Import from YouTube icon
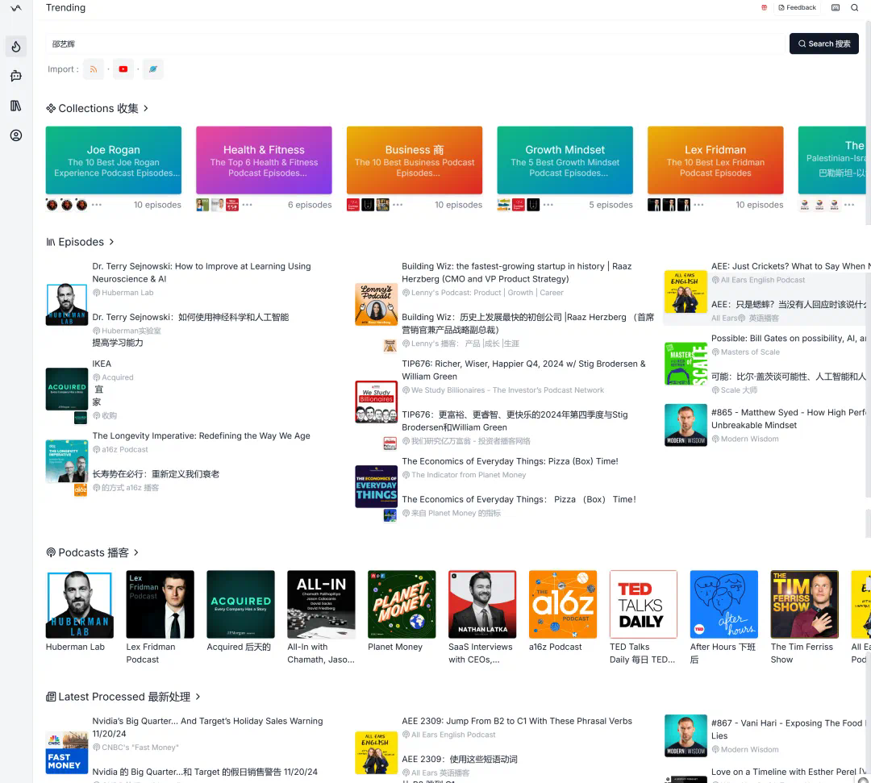871x783 pixels. pos(123,69)
